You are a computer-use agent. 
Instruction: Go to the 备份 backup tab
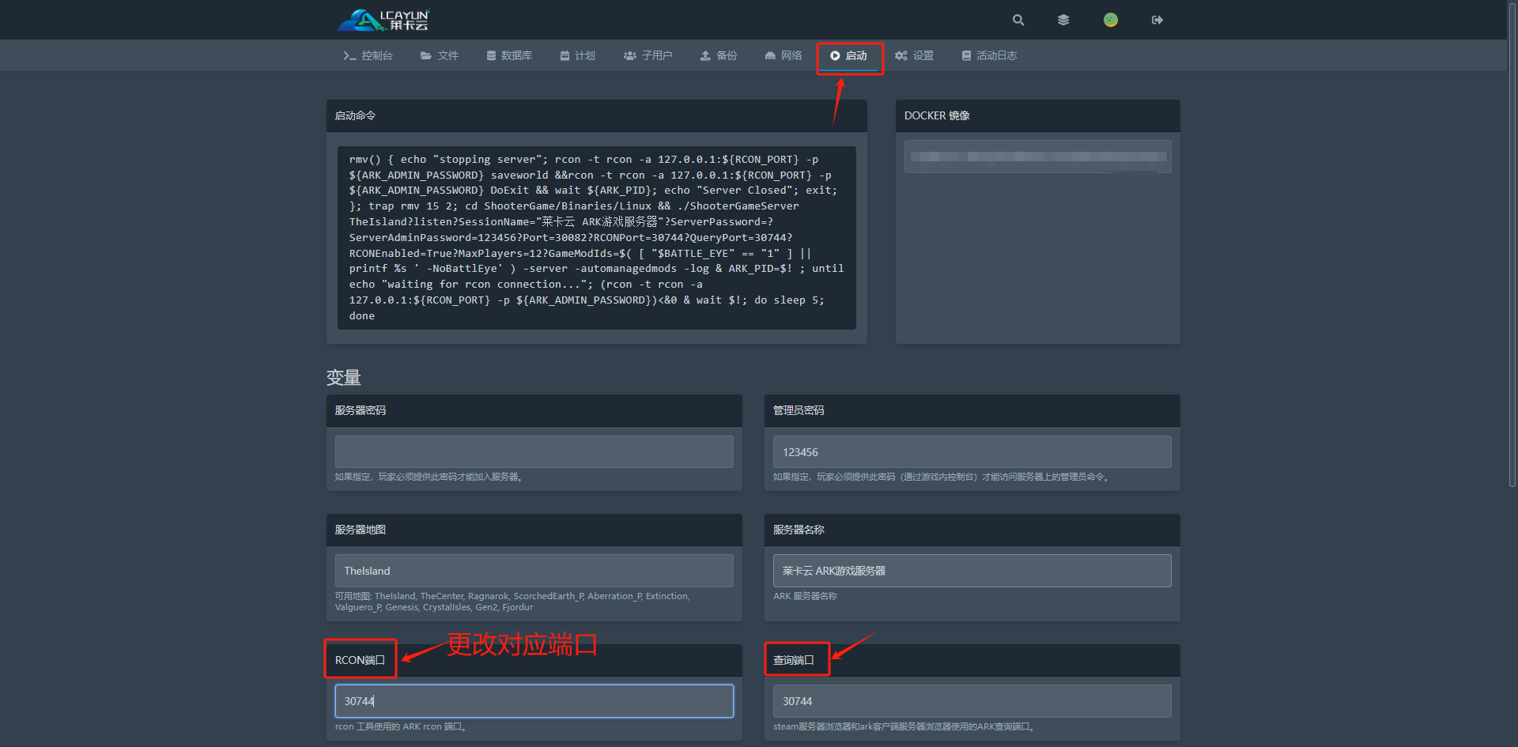719,55
